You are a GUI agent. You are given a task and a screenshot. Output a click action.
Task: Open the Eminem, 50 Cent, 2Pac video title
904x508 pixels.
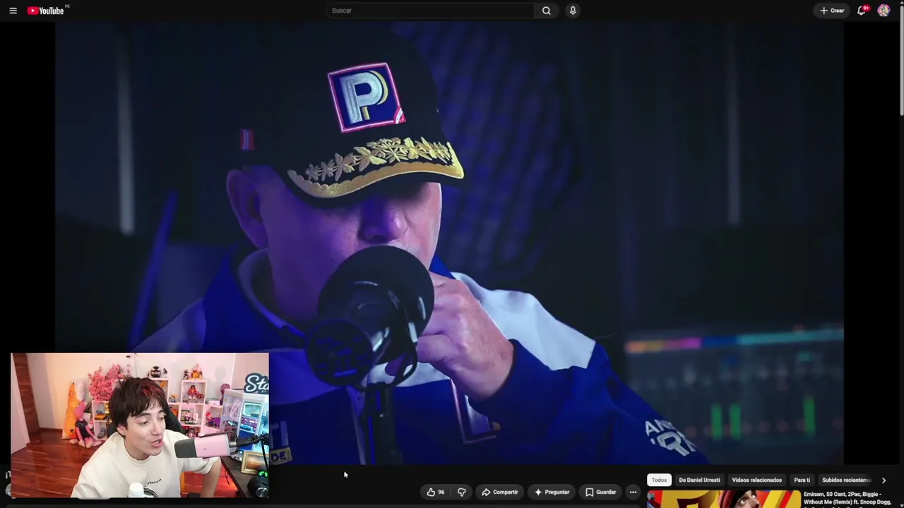point(847,498)
